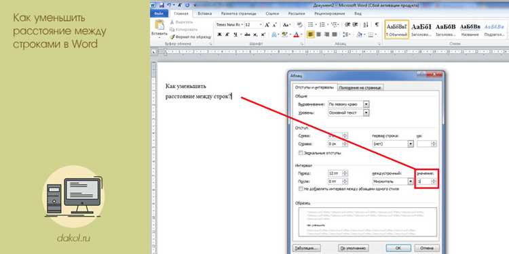
Task: Click the Decrease Indent icon
Action: pyautogui.click(x=347, y=24)
